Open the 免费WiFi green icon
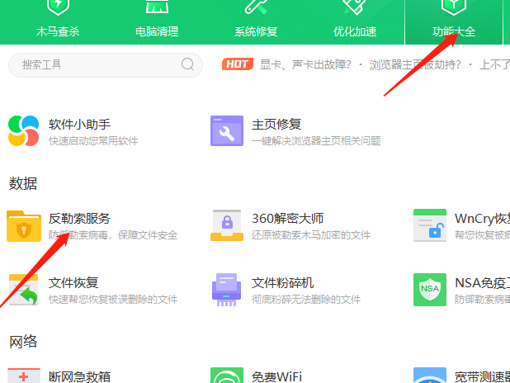Viewport: 510px width, 383px height. point(227,376)
